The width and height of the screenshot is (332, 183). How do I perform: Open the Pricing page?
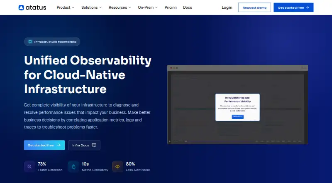pos(171,7)
